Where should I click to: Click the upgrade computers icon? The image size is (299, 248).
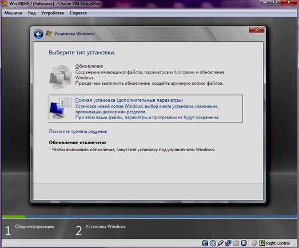pyautogui.click(x=61, y=77)
